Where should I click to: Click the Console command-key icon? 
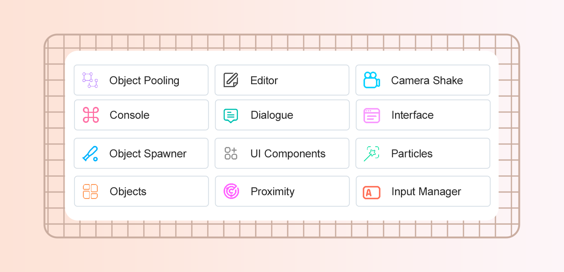[x=91, y=115]
